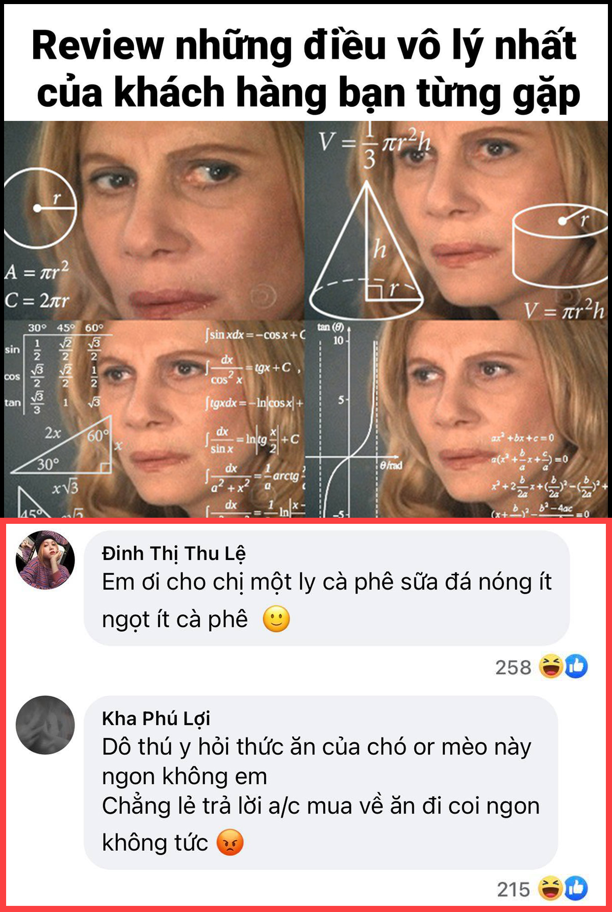Image resolution: width=612 pixels, height=912 pixels.
Task: Click the headline "Review những điều vô lý nhất"
Action: tap(304, 46)
